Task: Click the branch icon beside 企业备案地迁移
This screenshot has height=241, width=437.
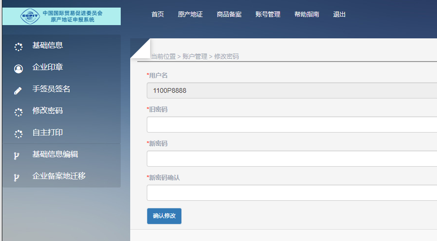Action: coord(17,178)
